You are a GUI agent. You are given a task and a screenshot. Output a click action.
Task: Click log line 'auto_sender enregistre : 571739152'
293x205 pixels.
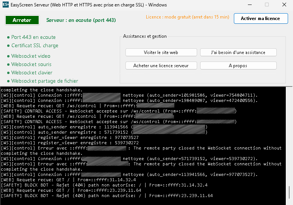[x=104, y=132]
